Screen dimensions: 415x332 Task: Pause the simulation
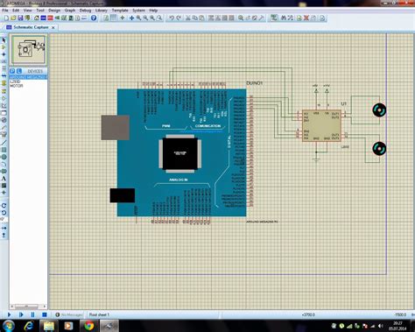click(32, 314)
